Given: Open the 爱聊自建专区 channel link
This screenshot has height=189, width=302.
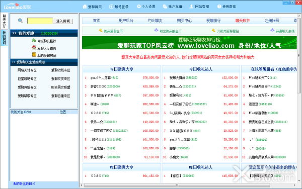Looking at the screenshot, I should click(x=61, y=96).
